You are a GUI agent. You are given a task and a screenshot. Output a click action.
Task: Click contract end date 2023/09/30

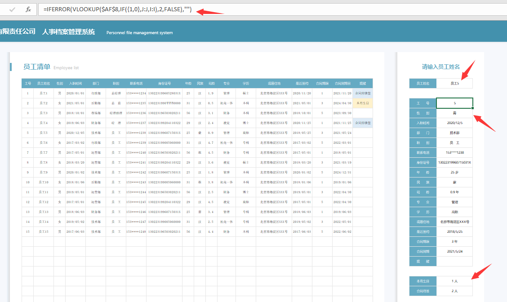click(x=342, y=113)
